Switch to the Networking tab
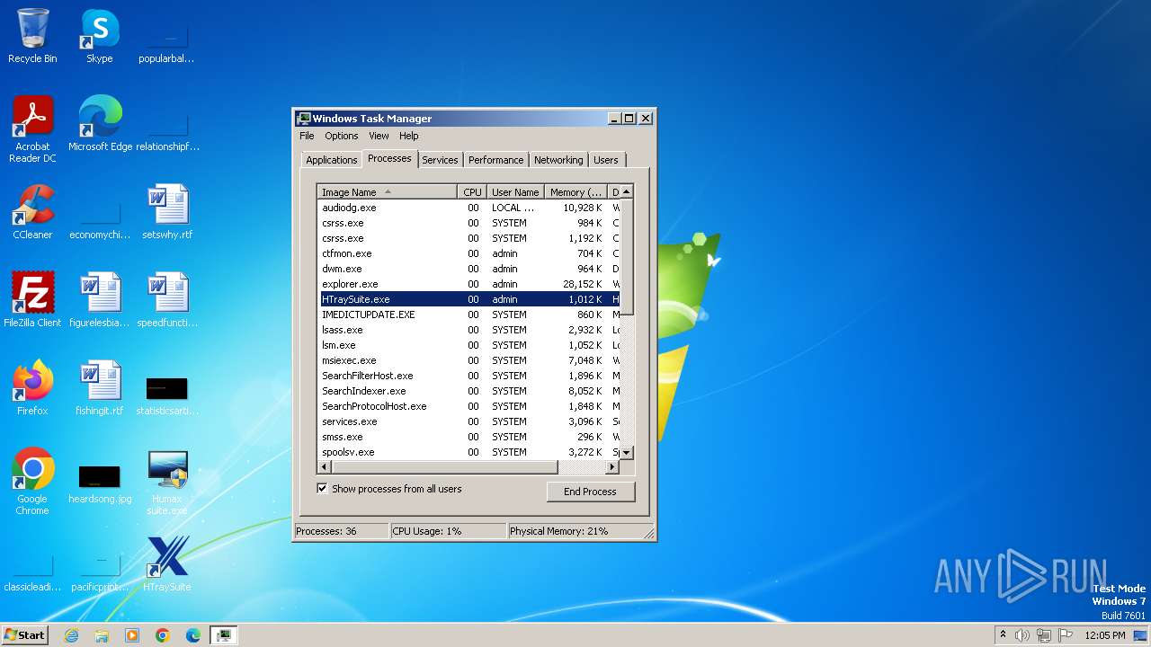The width and height of the screenshot is (1151, 647). point(558,160)
